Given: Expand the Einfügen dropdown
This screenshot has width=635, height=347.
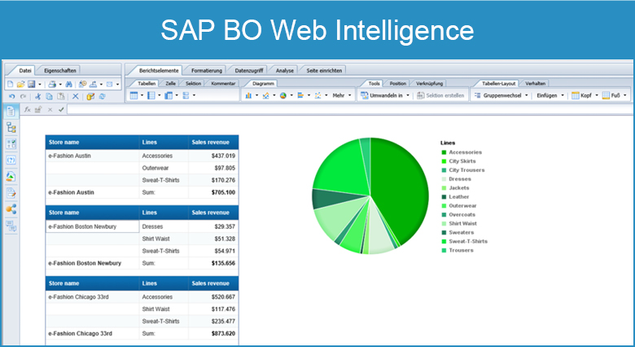Looking at the screenshot, I should tap(563, 95).
